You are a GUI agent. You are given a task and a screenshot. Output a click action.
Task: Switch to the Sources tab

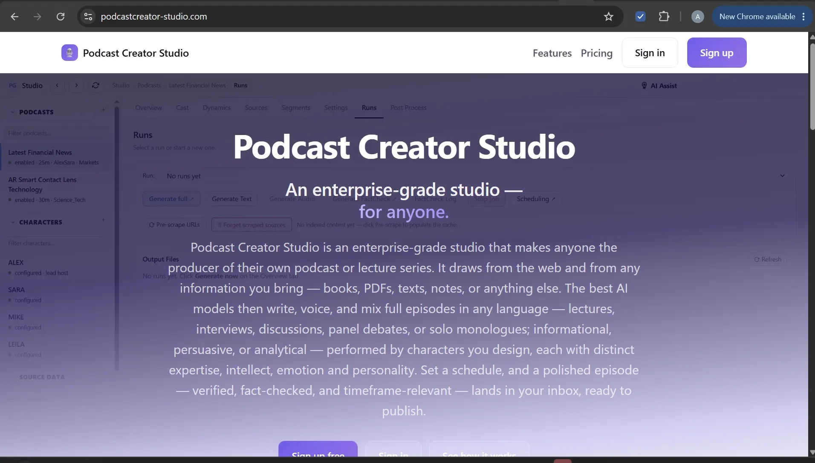(256, 108)
